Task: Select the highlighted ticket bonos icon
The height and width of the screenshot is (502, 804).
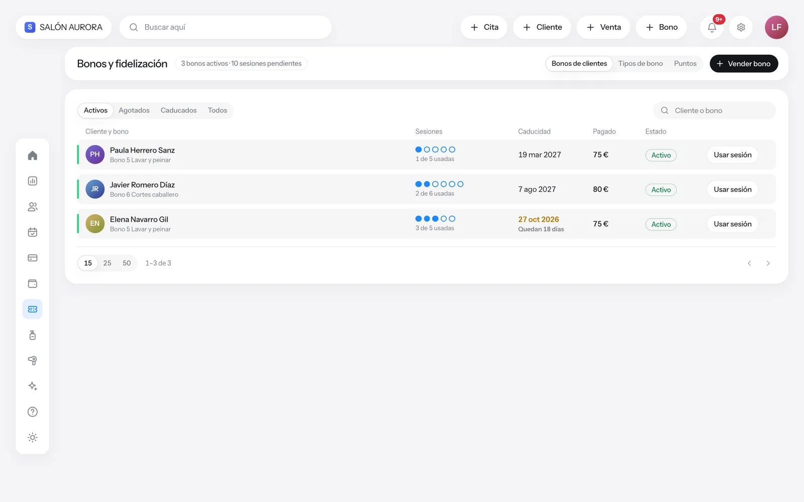Action: (x=33, y=309)
